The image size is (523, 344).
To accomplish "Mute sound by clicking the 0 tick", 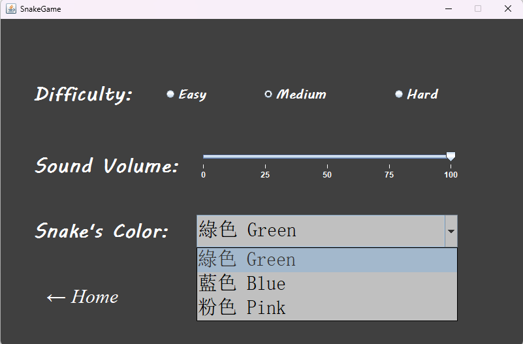I will [204, 157].
